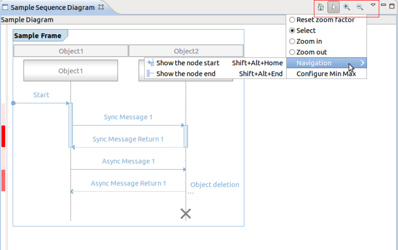The image size is (398, 250).
Task: Choose the Zoom in radio option
Action: coord(292,41)
